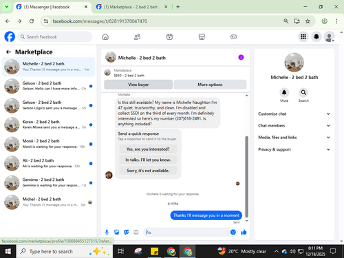Open Task View on the taskbar
Screen dimensions: 344x258
pos(121,252)
